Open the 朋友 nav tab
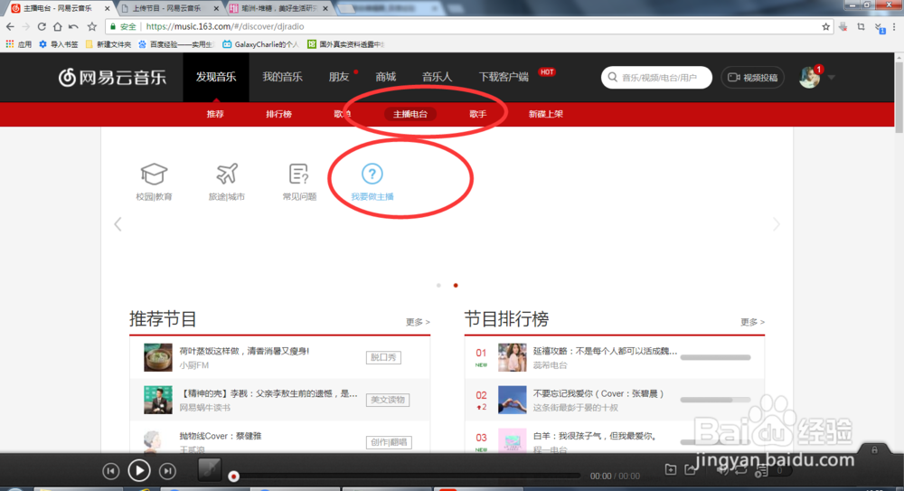 point(339,77)
